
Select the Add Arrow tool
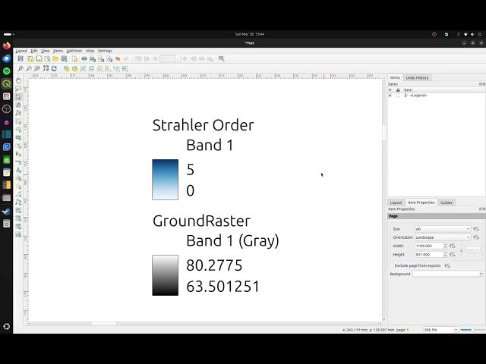[18, 194]
